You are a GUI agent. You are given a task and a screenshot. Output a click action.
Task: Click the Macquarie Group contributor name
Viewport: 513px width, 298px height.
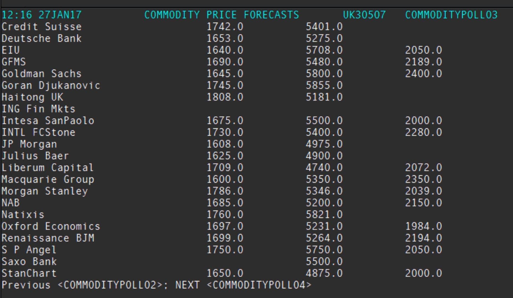click(48, 179)
